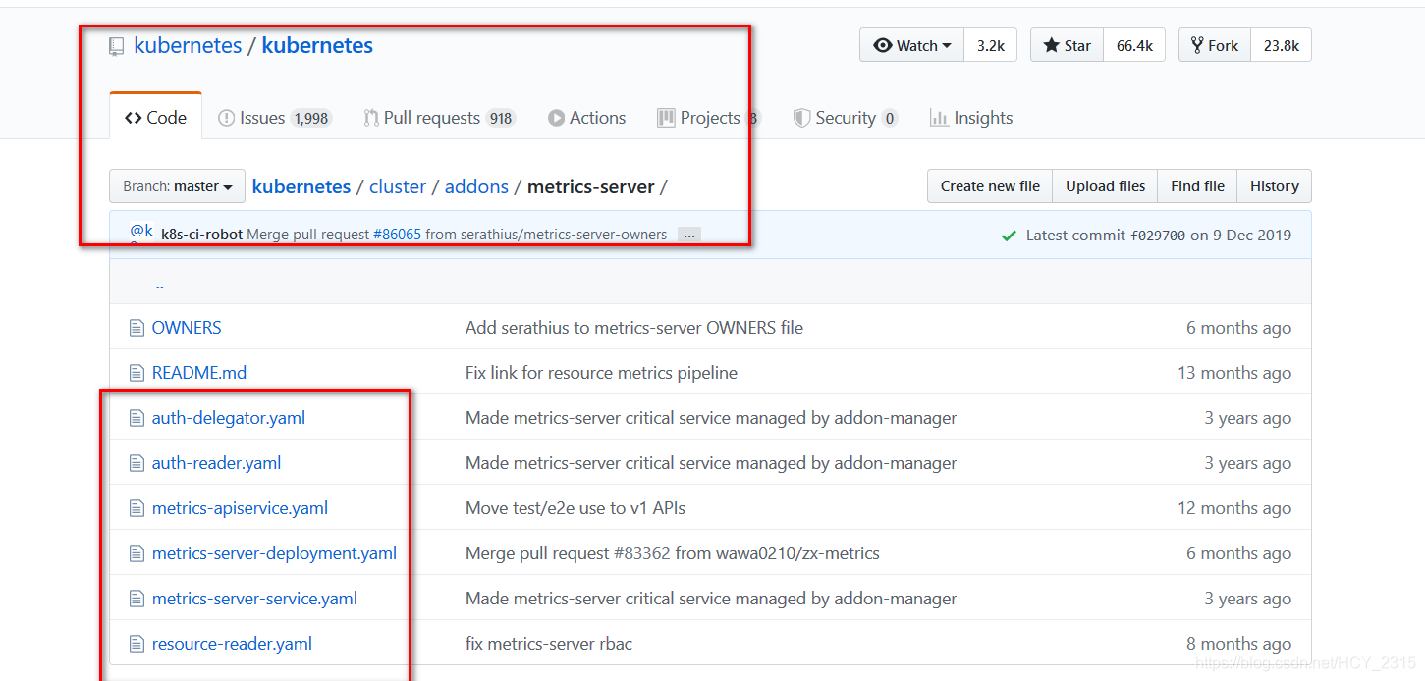Open kubernetes owner link in title
This screenshot has width=1425, height=681.
188,45
